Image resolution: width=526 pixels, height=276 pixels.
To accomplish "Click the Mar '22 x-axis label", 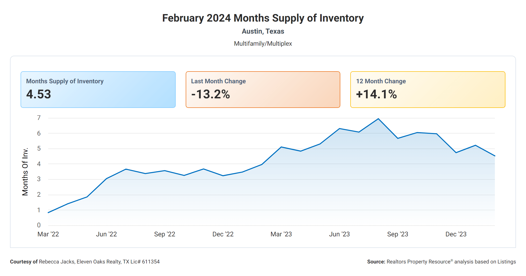I will (48, 234).
